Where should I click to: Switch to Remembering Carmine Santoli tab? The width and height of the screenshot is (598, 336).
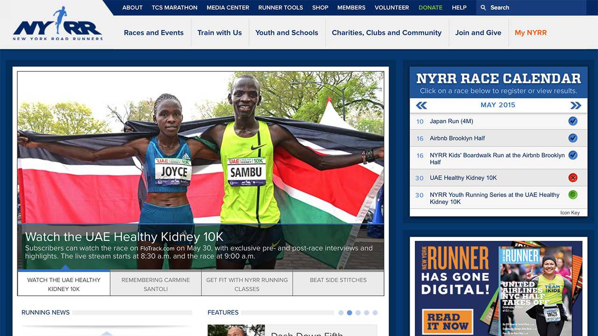click(156, 284)
